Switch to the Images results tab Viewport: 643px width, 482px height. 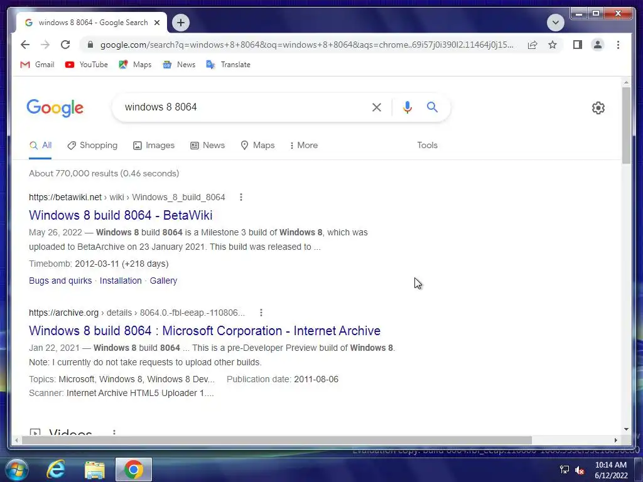coord(154,146)
